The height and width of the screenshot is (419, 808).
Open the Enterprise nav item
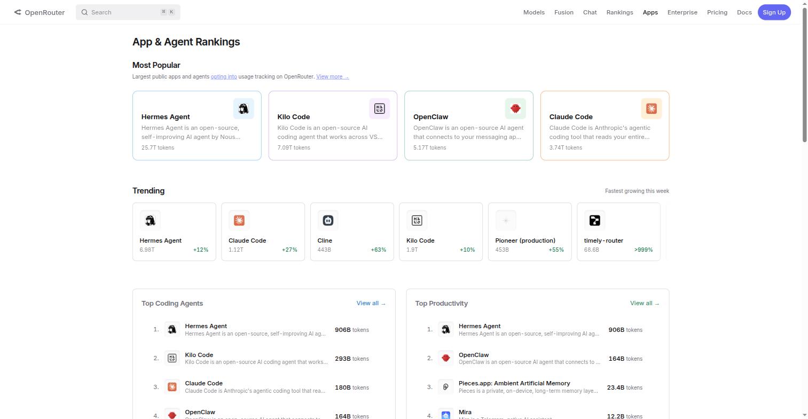(683, 12)
